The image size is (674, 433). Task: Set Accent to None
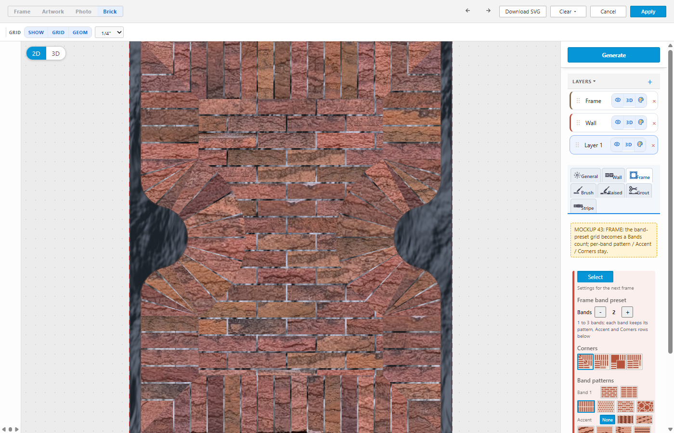(x=608, y=420)
